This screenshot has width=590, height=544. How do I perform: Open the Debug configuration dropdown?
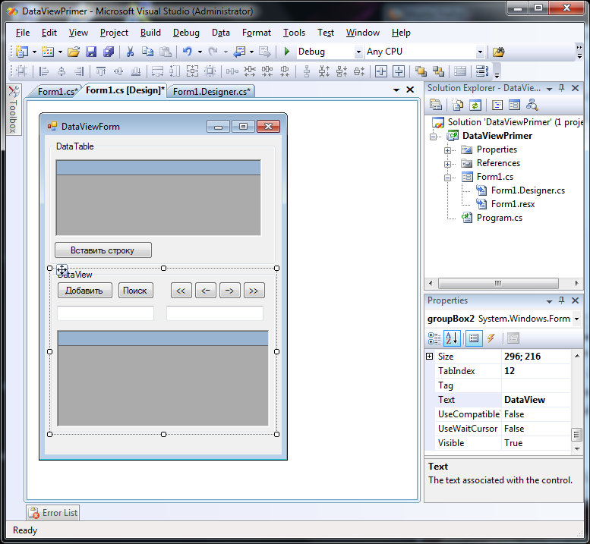358,52
